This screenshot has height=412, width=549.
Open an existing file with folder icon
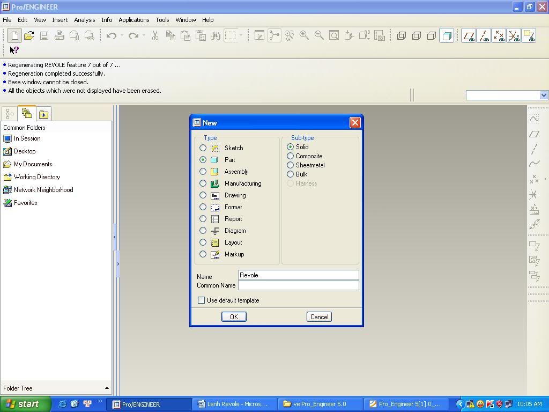(x=29, y=35)
